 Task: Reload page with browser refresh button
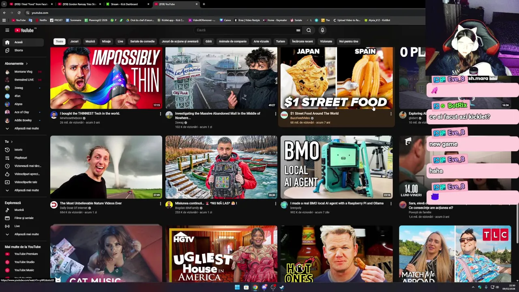coord(19,13)
